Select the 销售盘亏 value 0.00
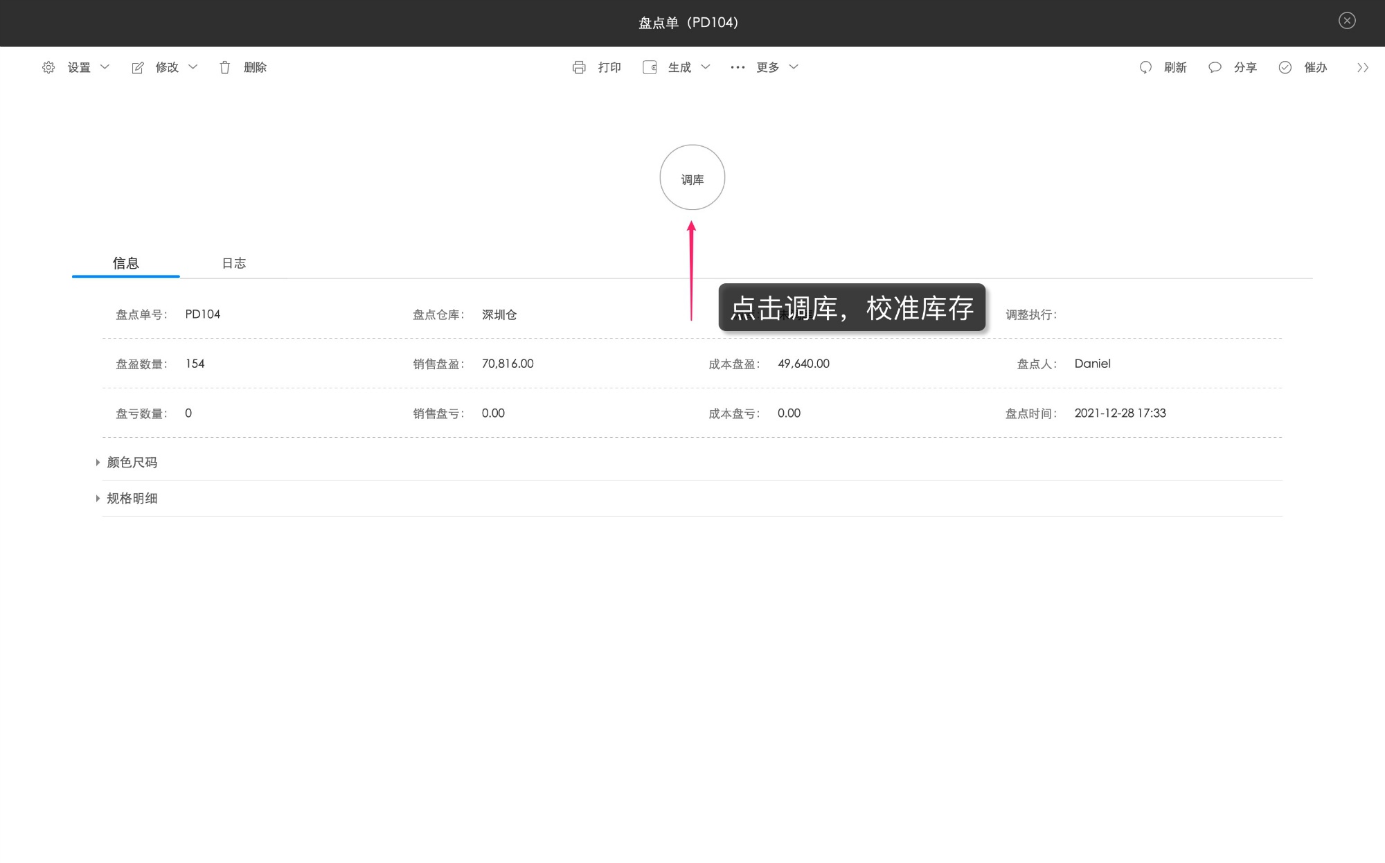1385x863 pixels. coord(493,413)
